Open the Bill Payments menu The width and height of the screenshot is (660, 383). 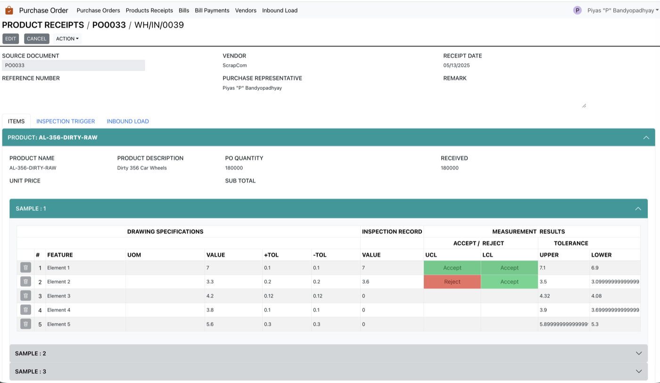(x=212, y=10)
